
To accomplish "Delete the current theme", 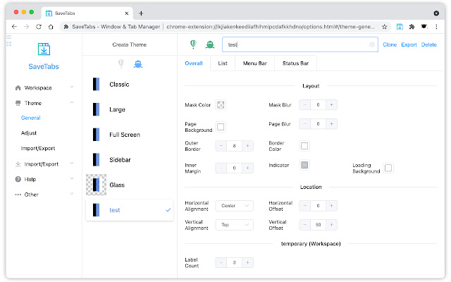I will [x=429, y=44].
